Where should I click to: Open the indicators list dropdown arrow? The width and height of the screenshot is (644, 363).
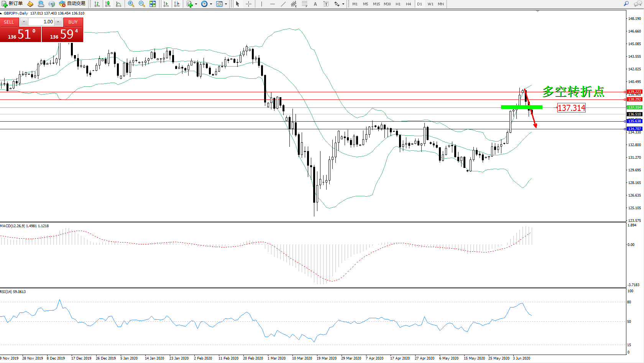196,4
